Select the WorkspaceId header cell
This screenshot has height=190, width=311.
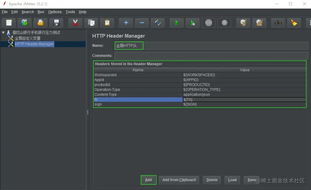pos(138,75)
